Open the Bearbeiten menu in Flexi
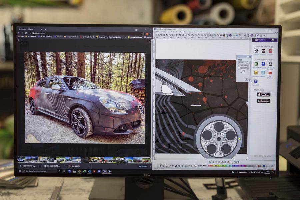Viewport: 300px width, 200px height. [x=163, y=32]
